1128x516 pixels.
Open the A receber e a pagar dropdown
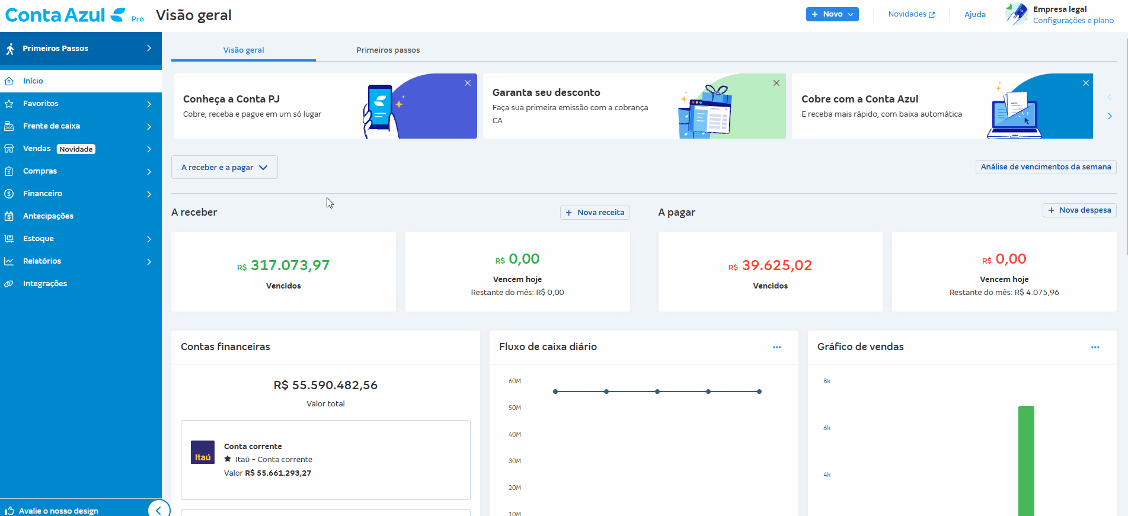[225, 167]
